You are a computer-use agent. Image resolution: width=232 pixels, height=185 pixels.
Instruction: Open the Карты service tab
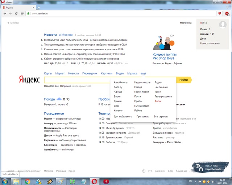[48, 73]
